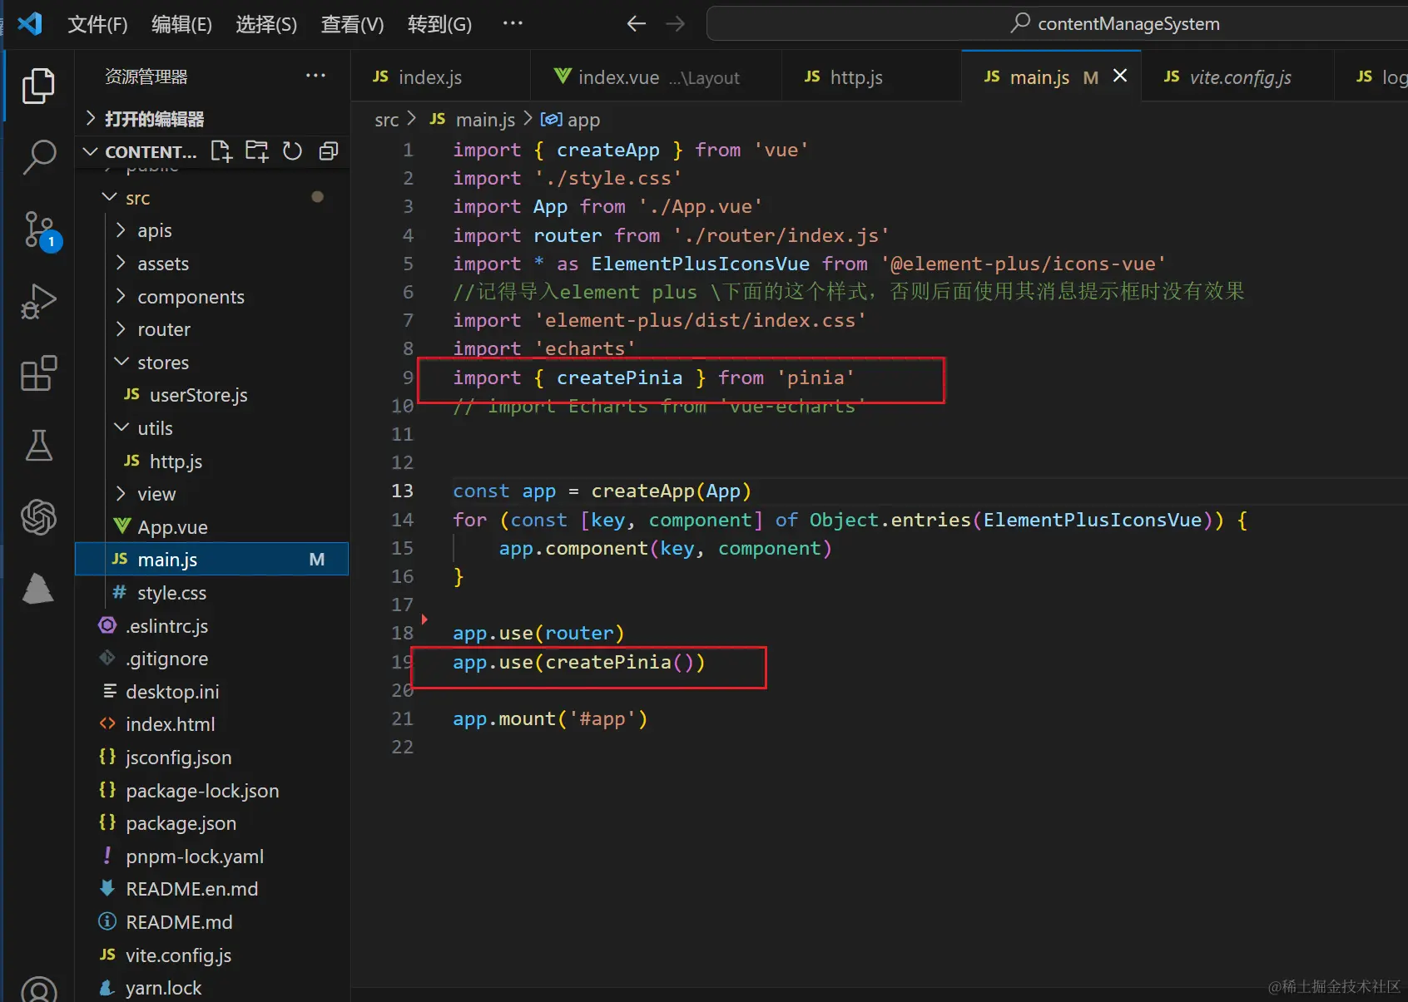Collapse the stores folder
The image size is (1408, 1002).
click(121, 362)
